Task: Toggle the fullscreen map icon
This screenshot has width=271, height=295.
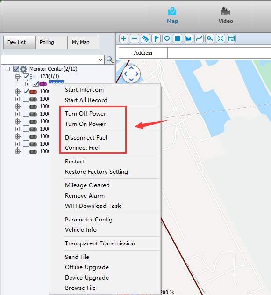Action: pyautogui.click(x=221, y=38)
